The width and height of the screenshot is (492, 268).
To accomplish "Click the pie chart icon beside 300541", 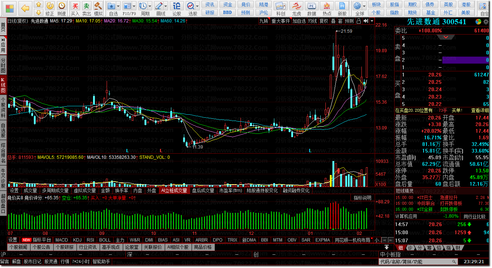I will [x=478, y=22].
